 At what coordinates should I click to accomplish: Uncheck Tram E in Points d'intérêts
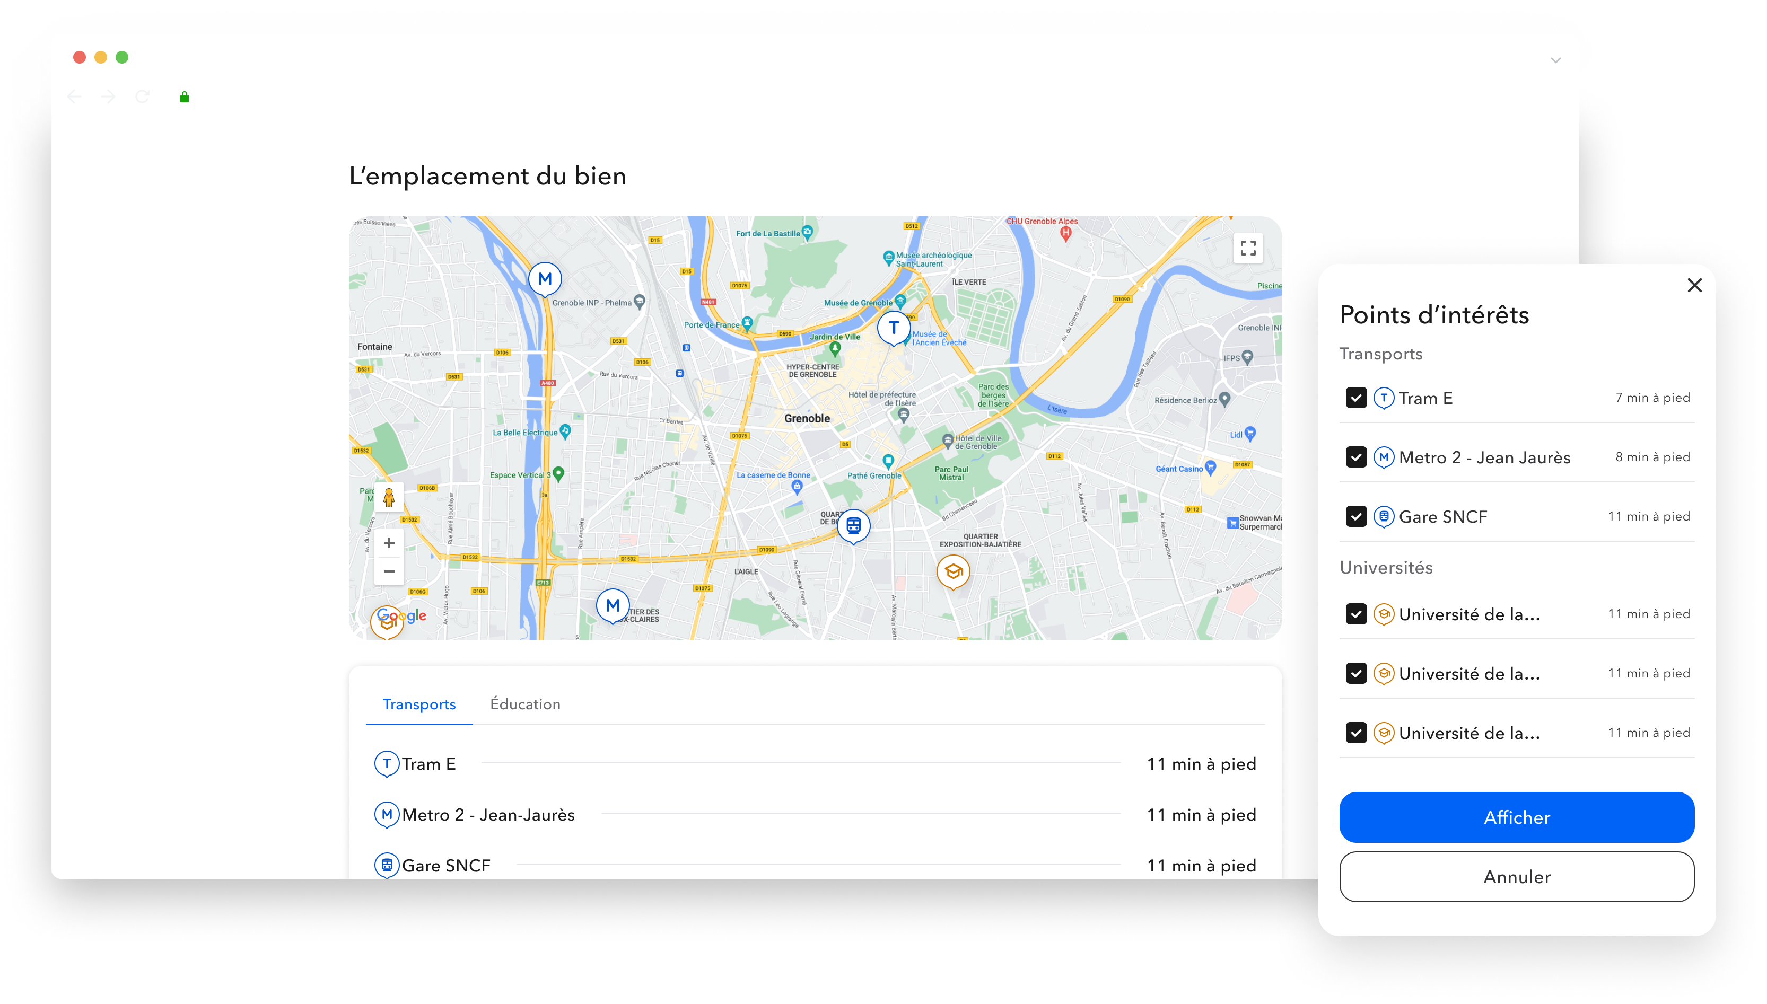tap(1356, 397)
